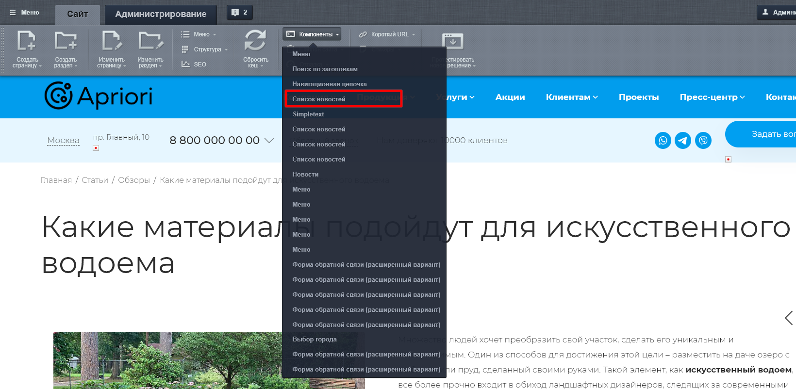This screenshot has height=389, width=796.
Task: Click the Create section folder icon
Action: coord(66,41)
